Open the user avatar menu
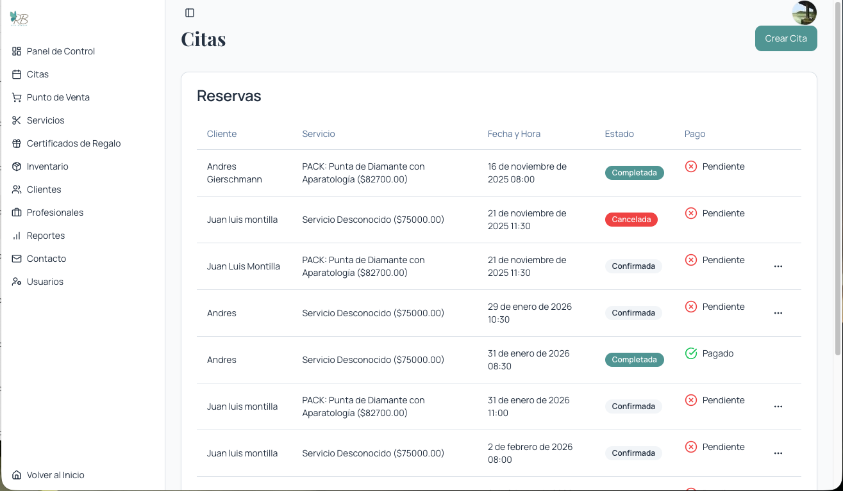Screen dimensions: 843x491 805,13
